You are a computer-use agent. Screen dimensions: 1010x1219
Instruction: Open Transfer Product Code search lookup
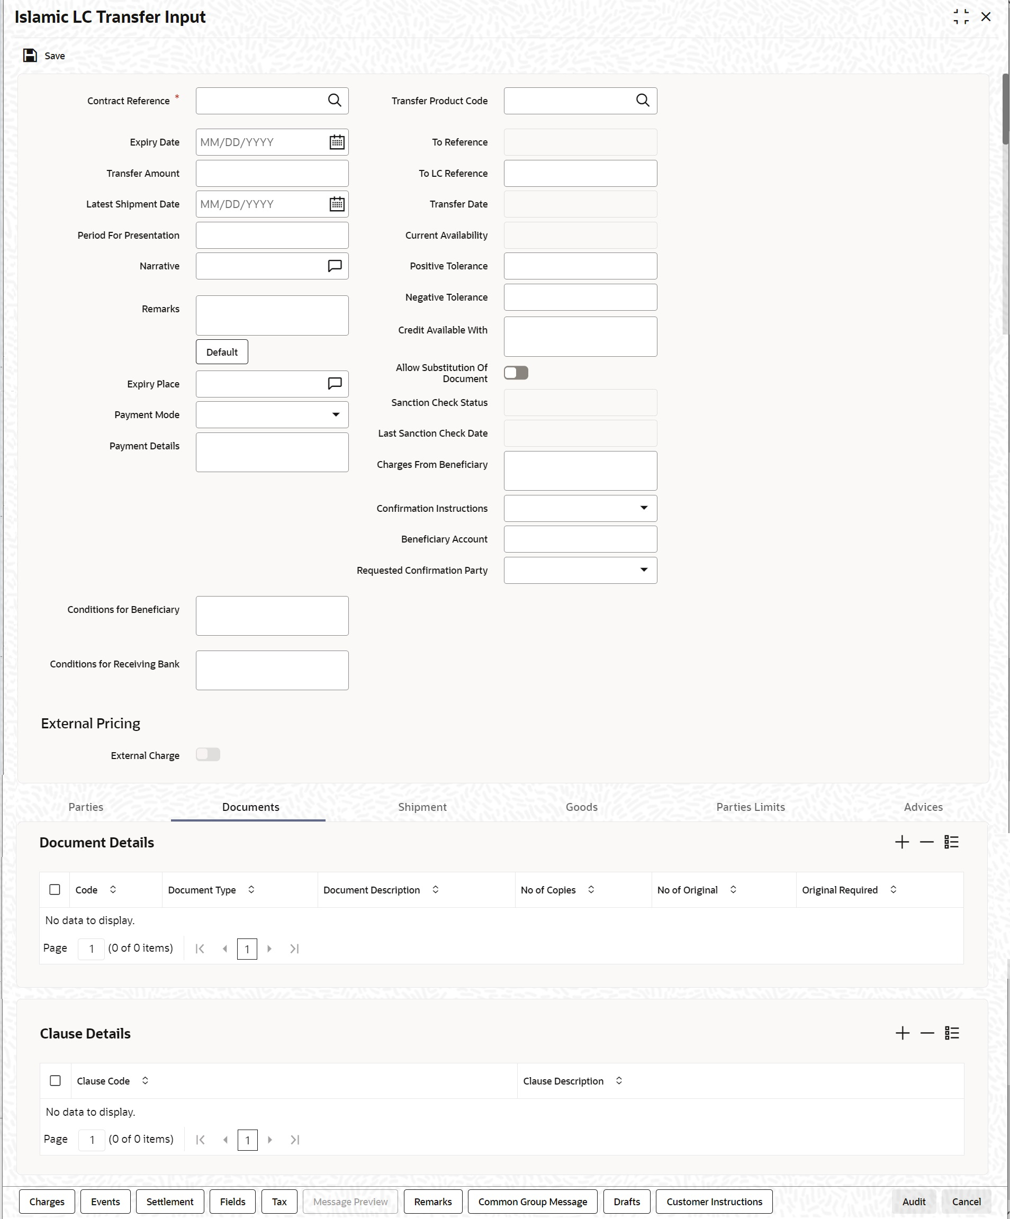coord(643,101)
